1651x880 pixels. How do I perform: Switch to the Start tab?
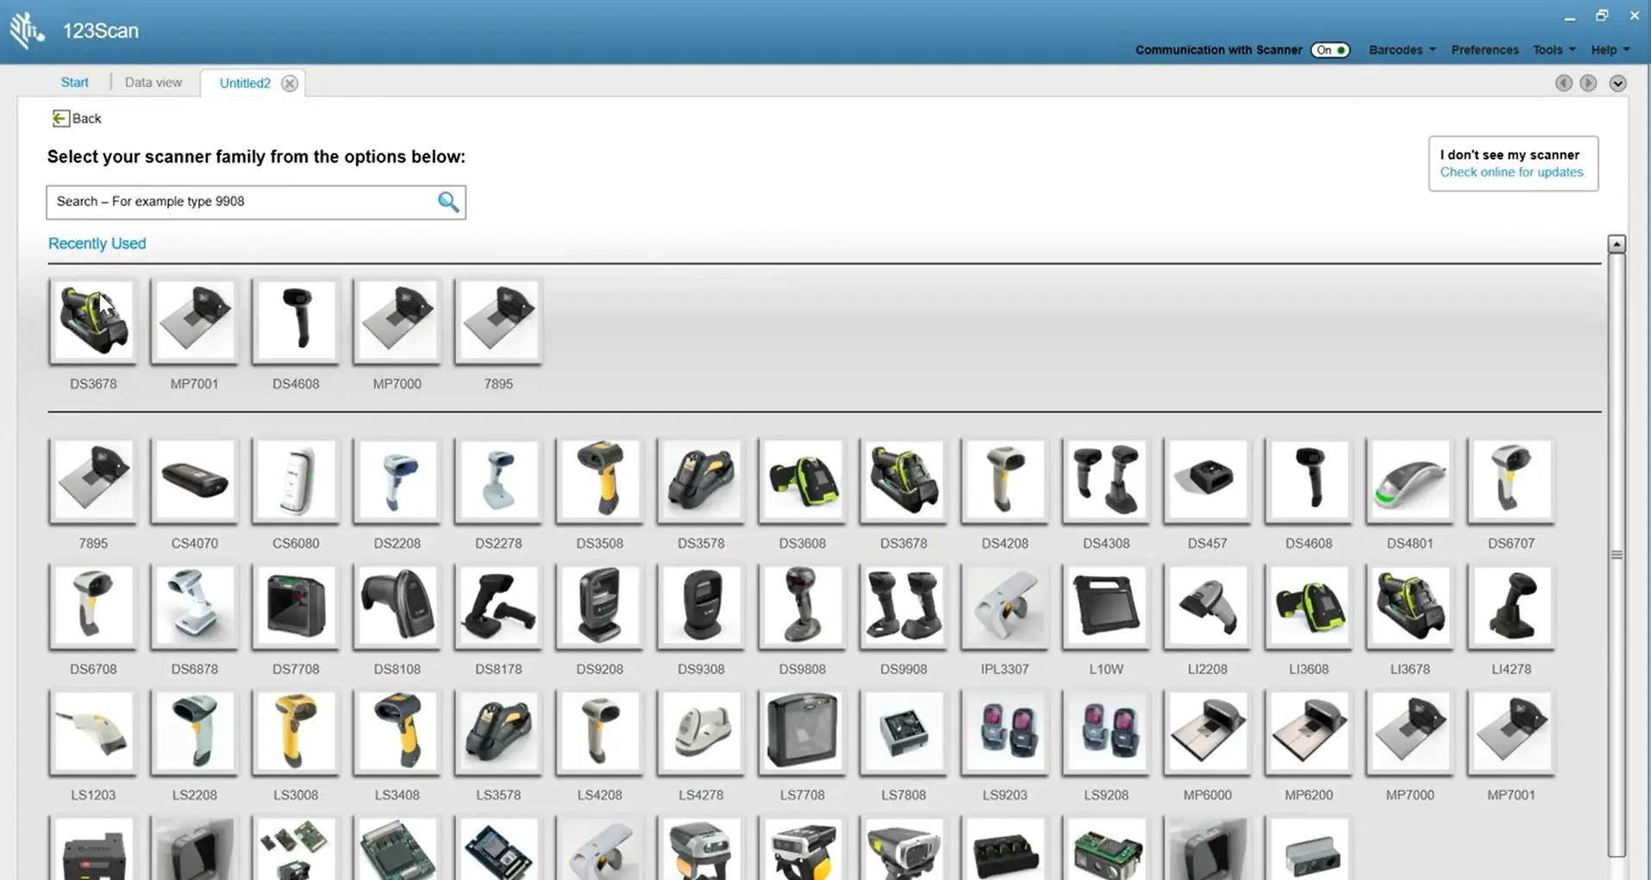click(x=75, y=83)
